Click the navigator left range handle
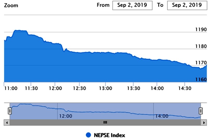208x138 pixels. [x=10, y=111]
